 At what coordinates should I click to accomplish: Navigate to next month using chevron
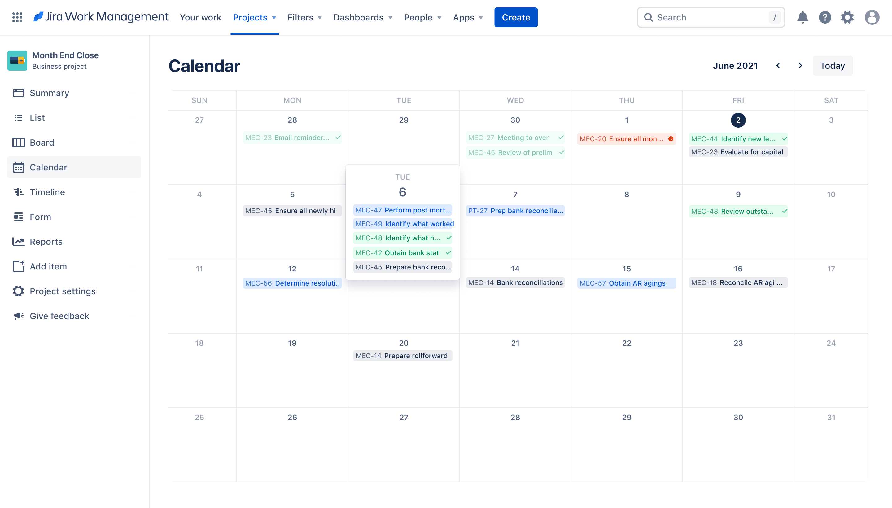pos(800,66)
